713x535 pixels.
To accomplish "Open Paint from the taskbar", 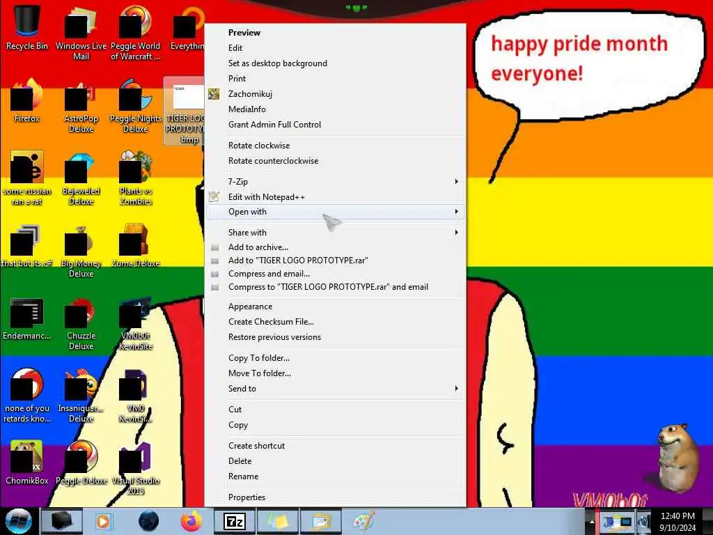I will [x=364, y=521].
